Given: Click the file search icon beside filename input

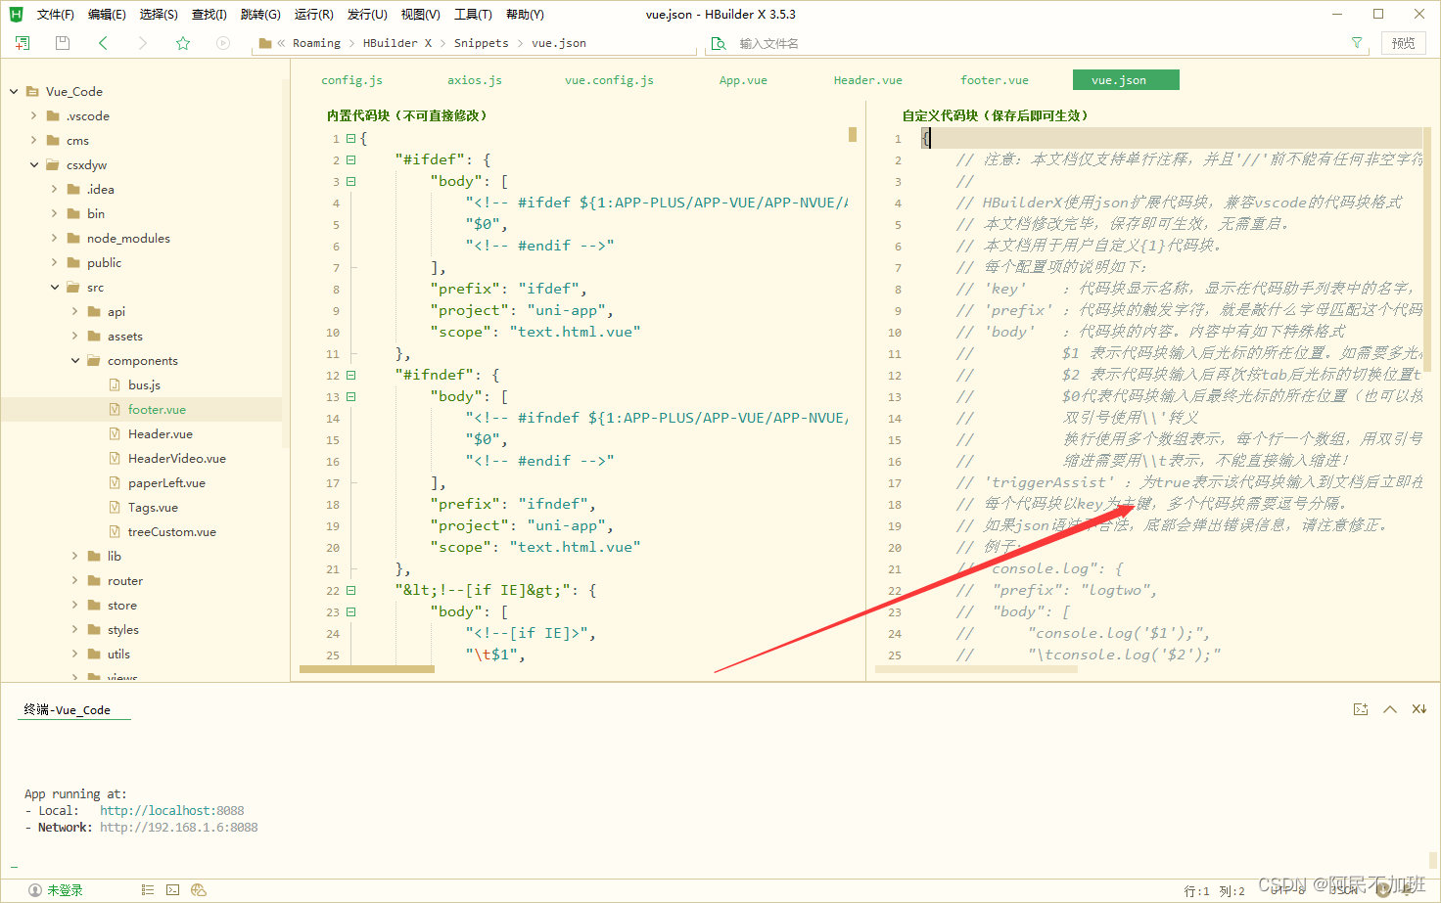Looking at the screenshot, I should click(x=719, y=43).
